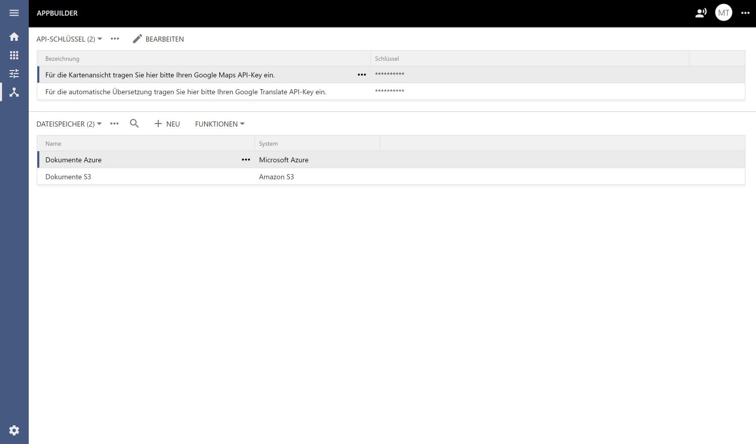Open settings gear at sidebar bottom
The height and width of the screenshot is (444, 756).
pos(14,430)
